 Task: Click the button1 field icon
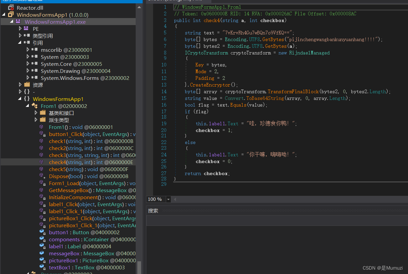click(42, 232)
